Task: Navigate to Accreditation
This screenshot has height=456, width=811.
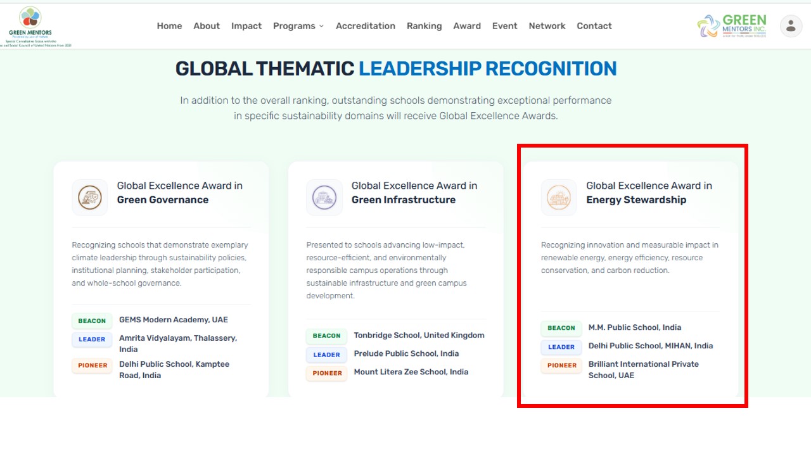Action: point(366,26)
